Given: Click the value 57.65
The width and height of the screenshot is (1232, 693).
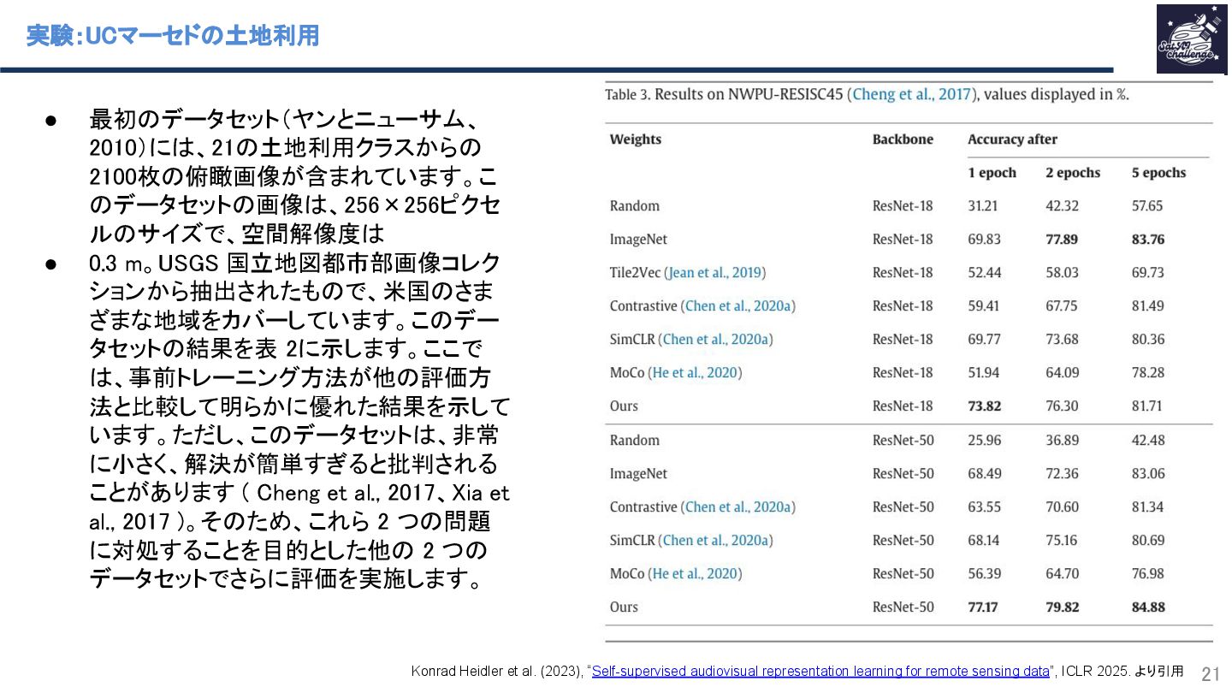Looking at the screenshot, I should tap(1148, 206).
